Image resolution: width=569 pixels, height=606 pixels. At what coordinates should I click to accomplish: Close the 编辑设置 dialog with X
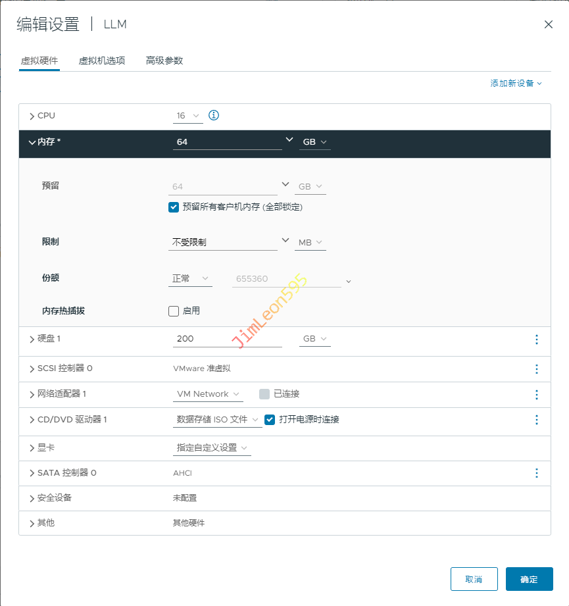click(548, 24)
